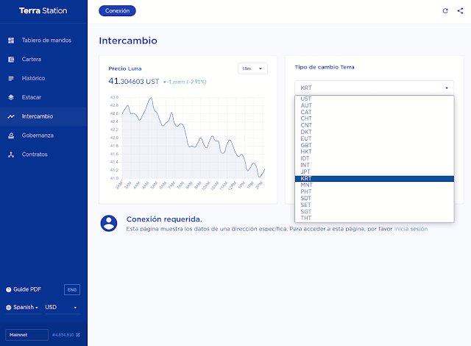
Task: Open the Spanish language selector
Action: click(x=24, y=308)
